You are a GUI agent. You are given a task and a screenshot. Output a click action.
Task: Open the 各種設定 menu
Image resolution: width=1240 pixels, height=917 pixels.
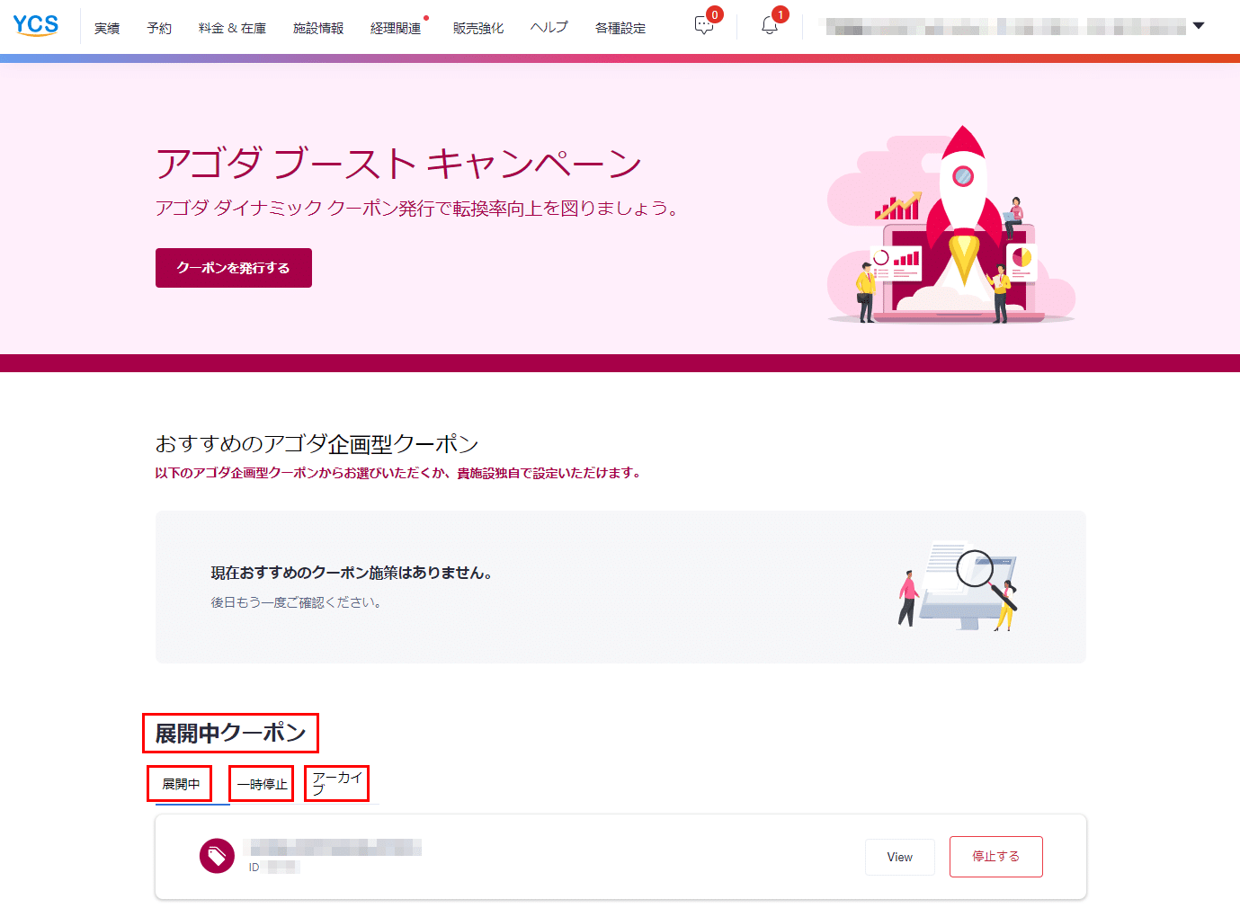(x=620, y=28)
